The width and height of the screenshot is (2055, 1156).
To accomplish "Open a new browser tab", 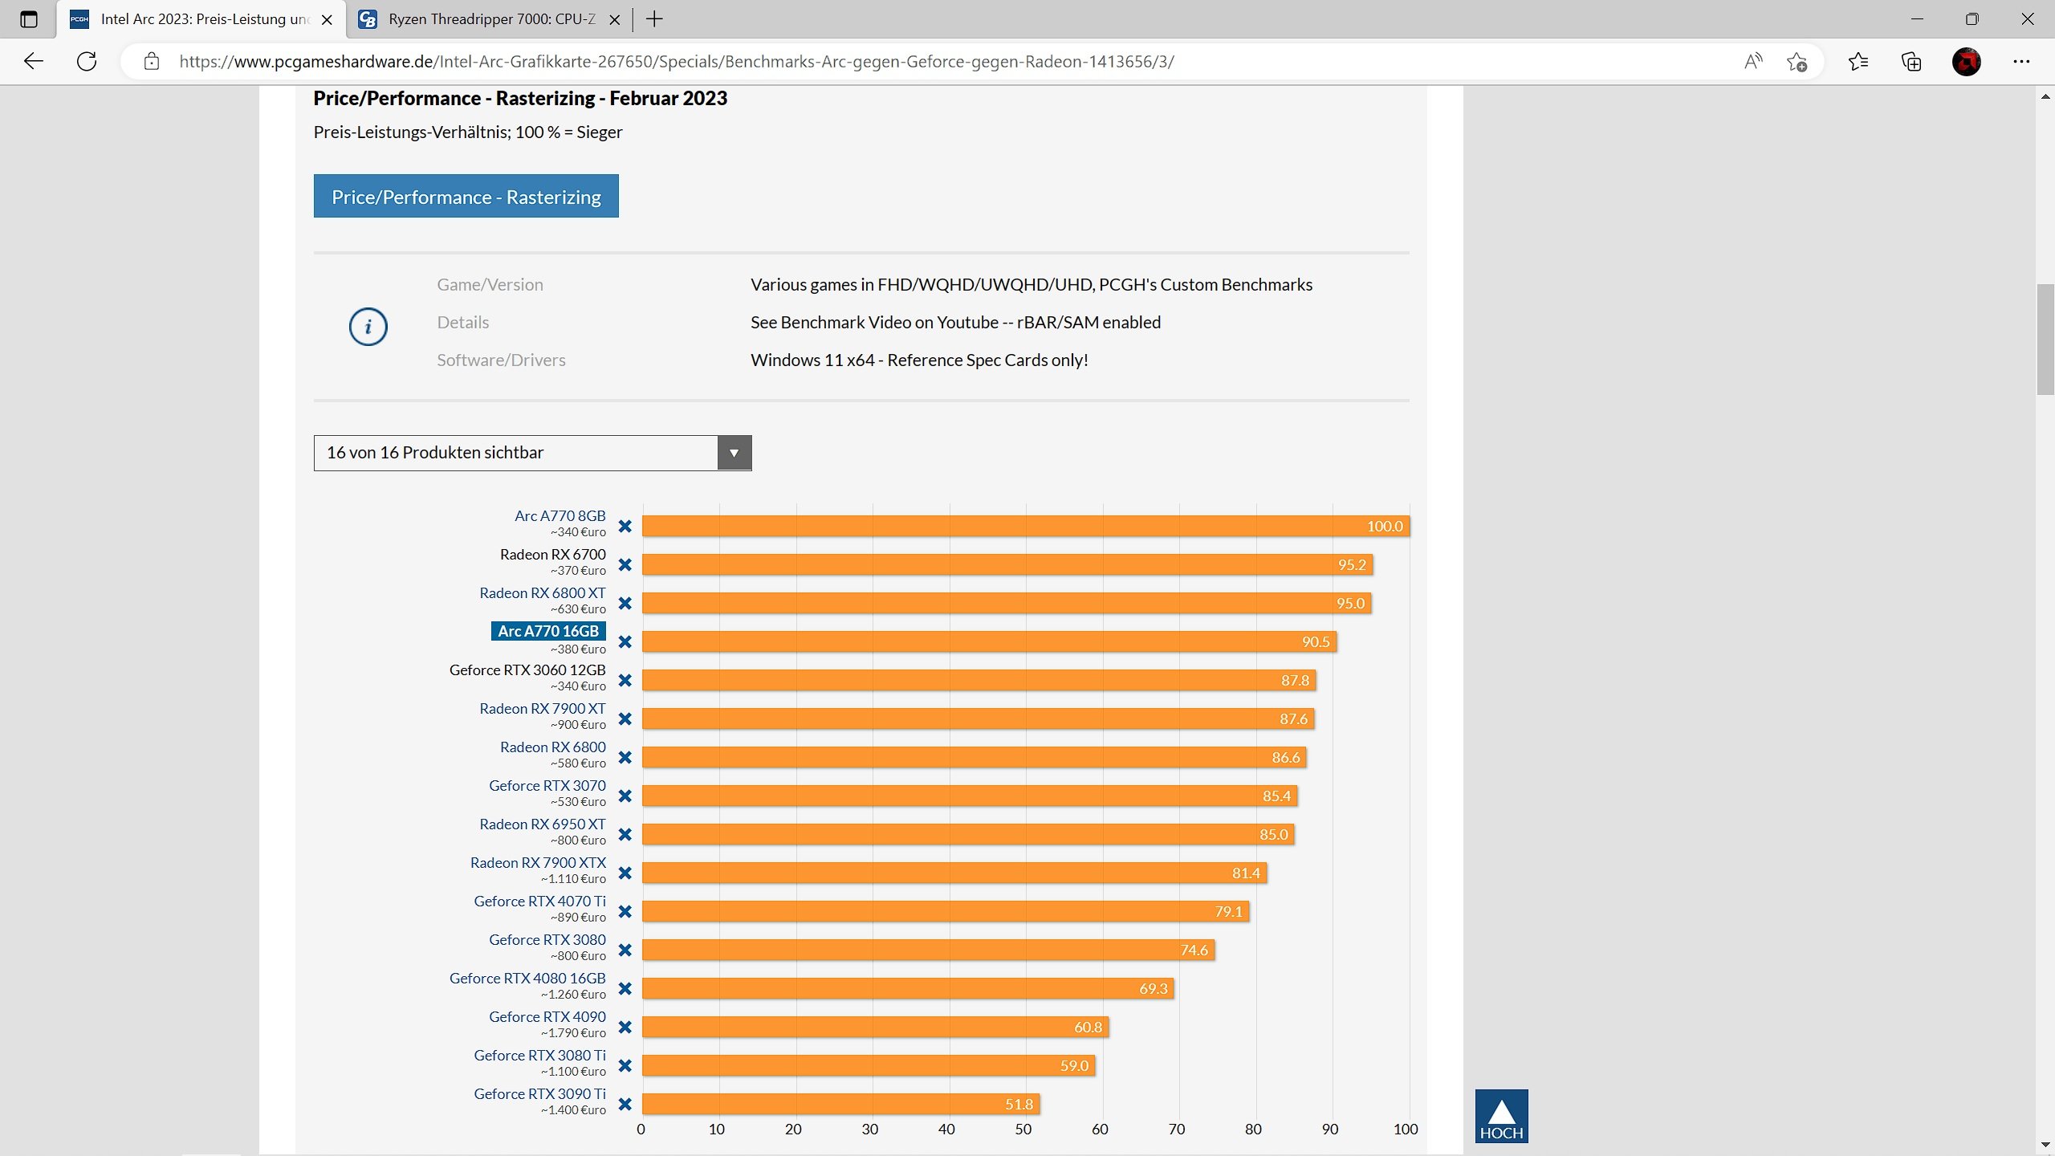I will point(654,19).
